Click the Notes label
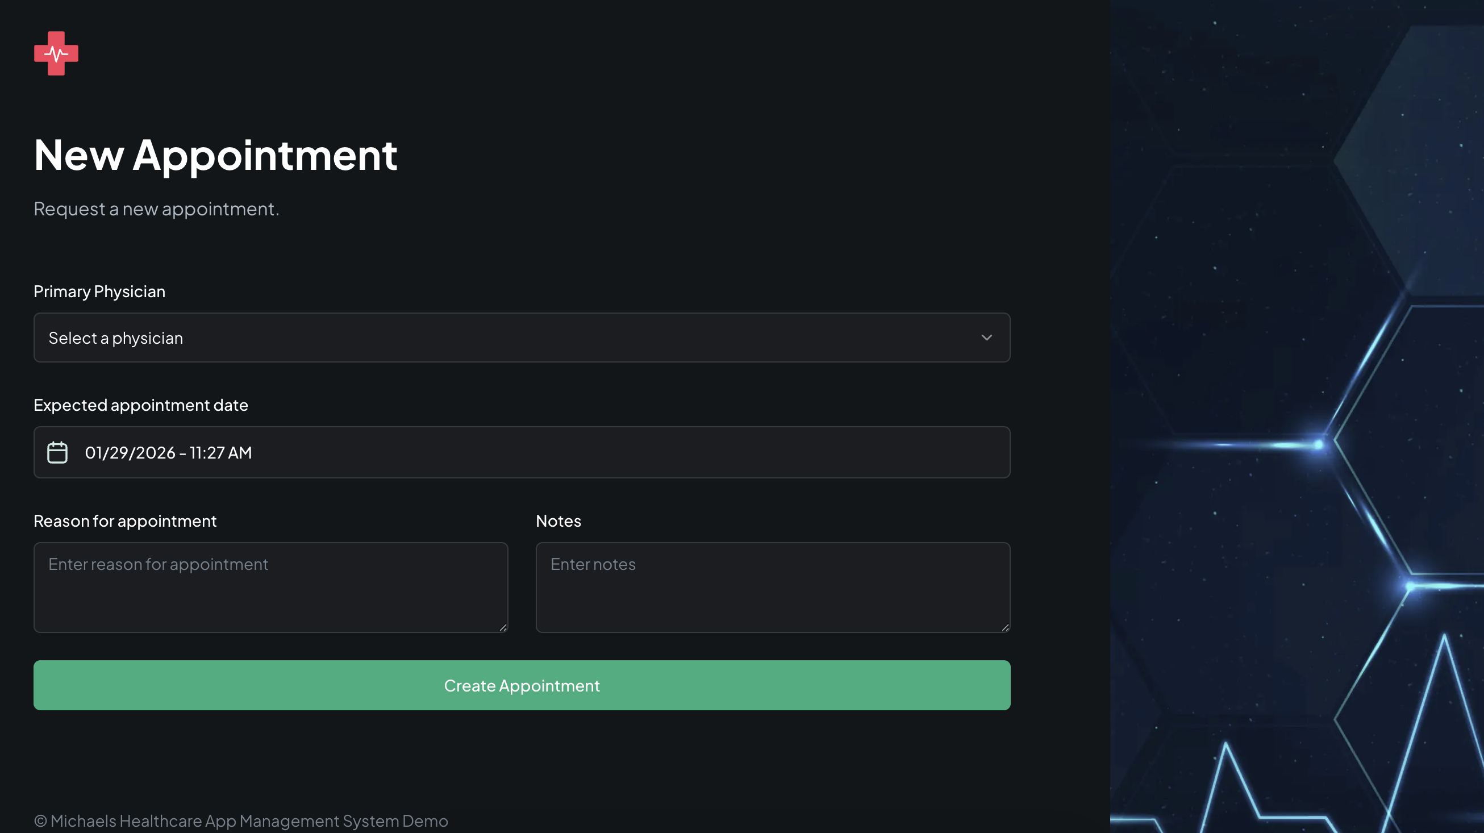The width and height of the screenshot is (1484, 833). pos(558,521)
